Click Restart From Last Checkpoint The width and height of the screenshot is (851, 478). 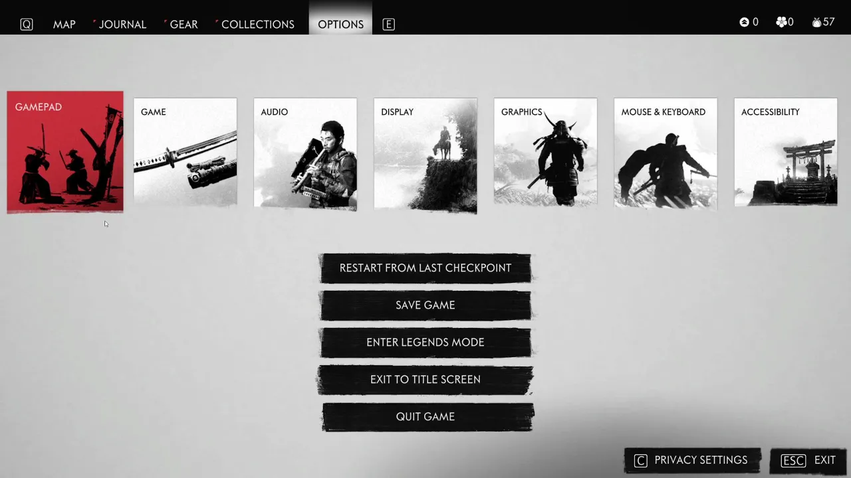point(425,268)
